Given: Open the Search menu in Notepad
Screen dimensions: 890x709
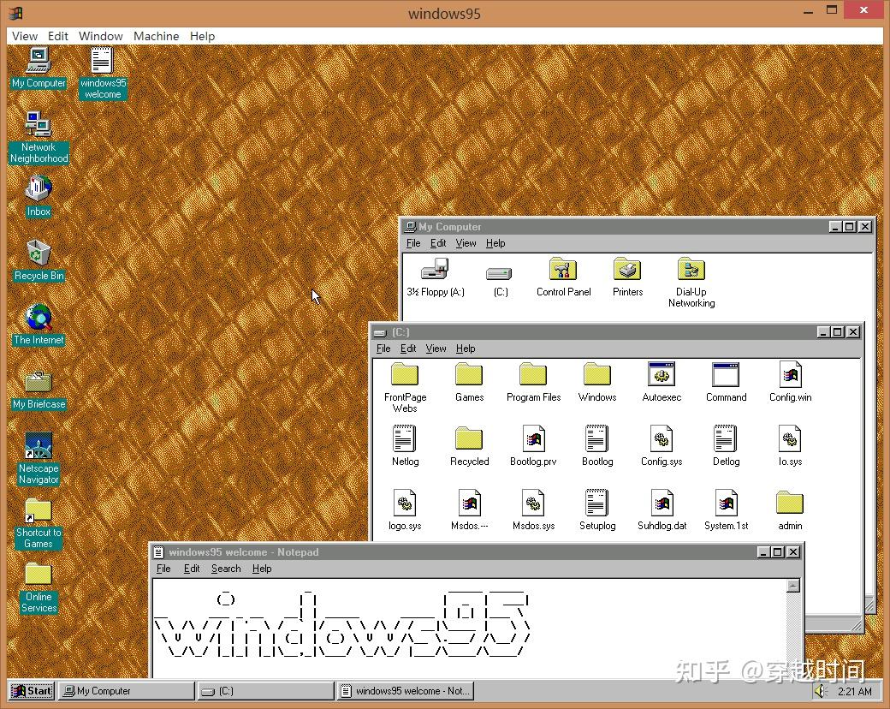Looking at the screenshot, I should (x=225, y=569).
